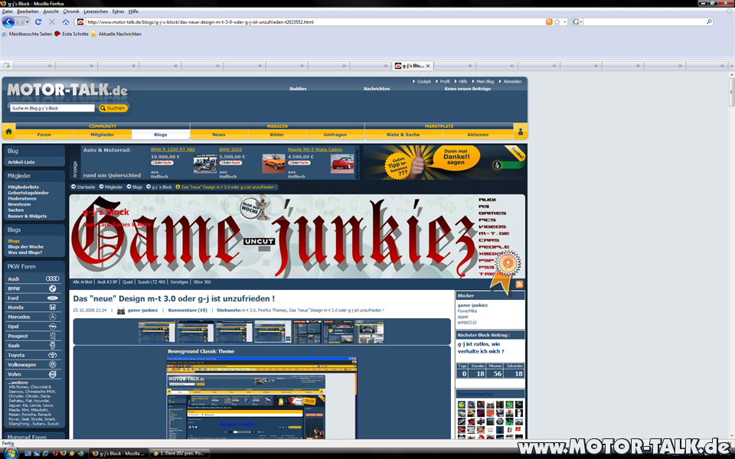Screen dimensions: 735x459
Task: Open Meistbesuchte Seiten bookmark folder
Action: (x=27, y=34)
